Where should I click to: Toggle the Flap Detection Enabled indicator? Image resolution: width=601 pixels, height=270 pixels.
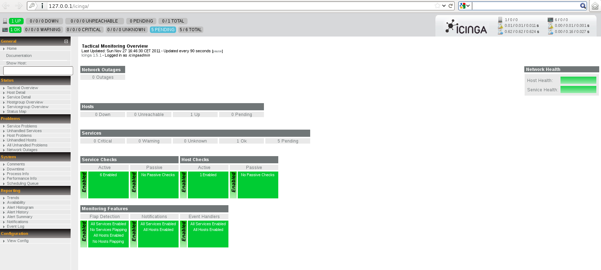click(x=84, y=234)
